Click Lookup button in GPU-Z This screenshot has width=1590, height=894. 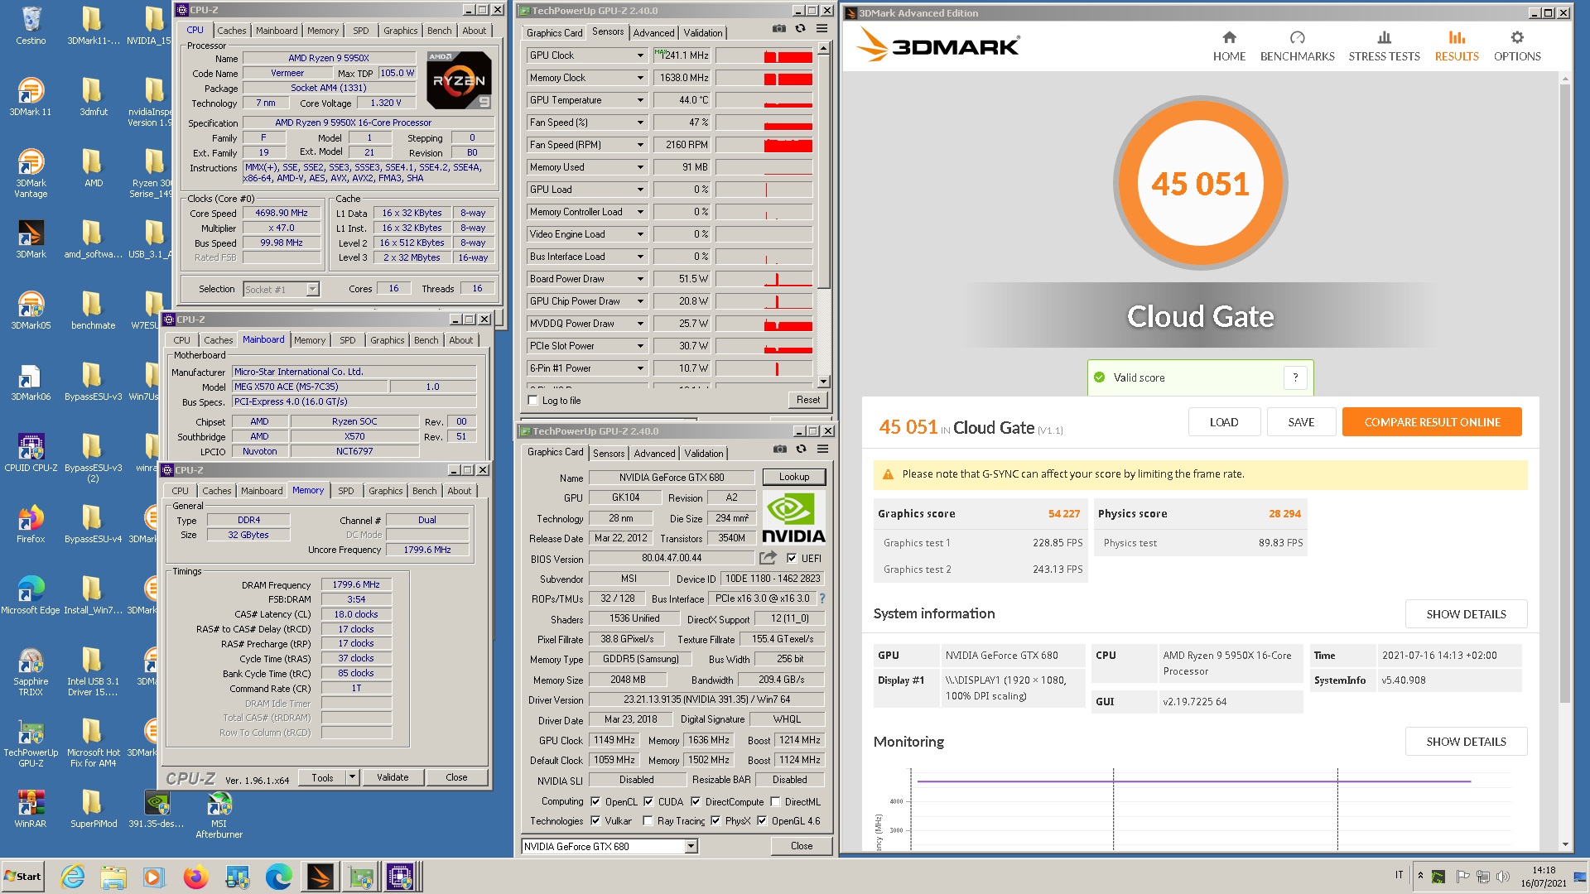[x=793, y=477]
